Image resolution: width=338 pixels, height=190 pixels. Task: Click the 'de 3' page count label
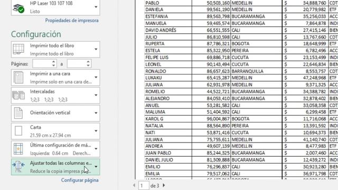pos(155,185)
